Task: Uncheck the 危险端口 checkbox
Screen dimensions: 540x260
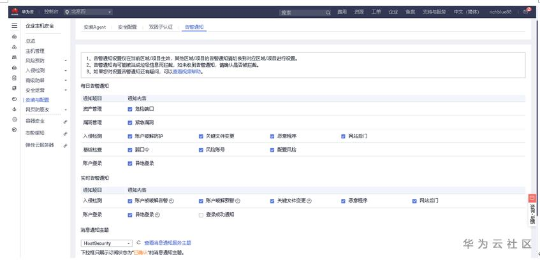Action: tap(130, 109)
